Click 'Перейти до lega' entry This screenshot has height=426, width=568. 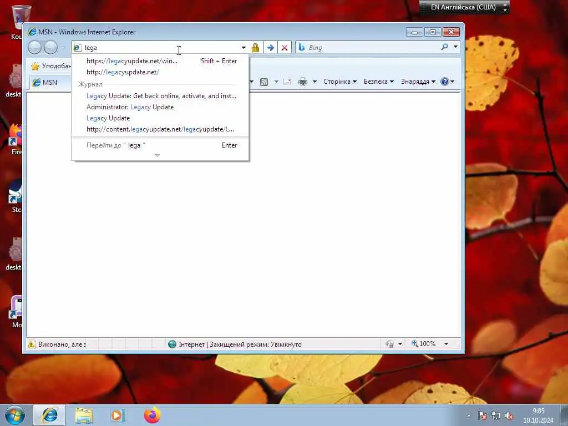[160, 145]
